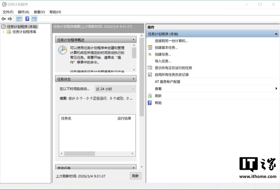This screenshot has height=190, width=280.
Task: Click the back navigation arrow icon
Action: [3, 19]
